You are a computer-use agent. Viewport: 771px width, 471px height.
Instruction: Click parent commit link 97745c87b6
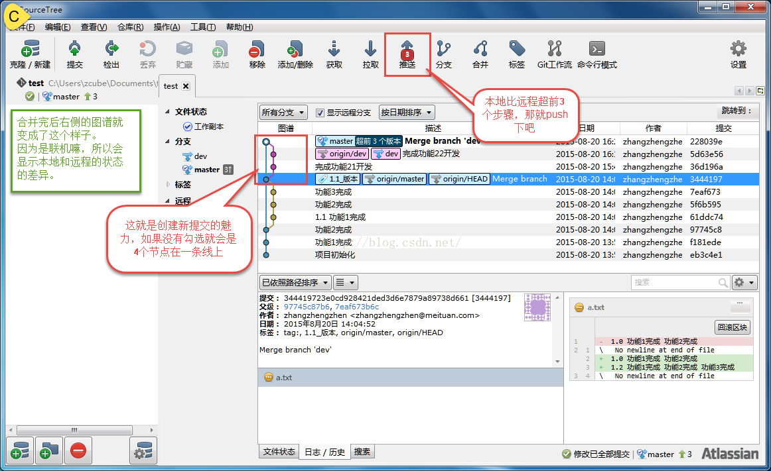tap(307, 307)
